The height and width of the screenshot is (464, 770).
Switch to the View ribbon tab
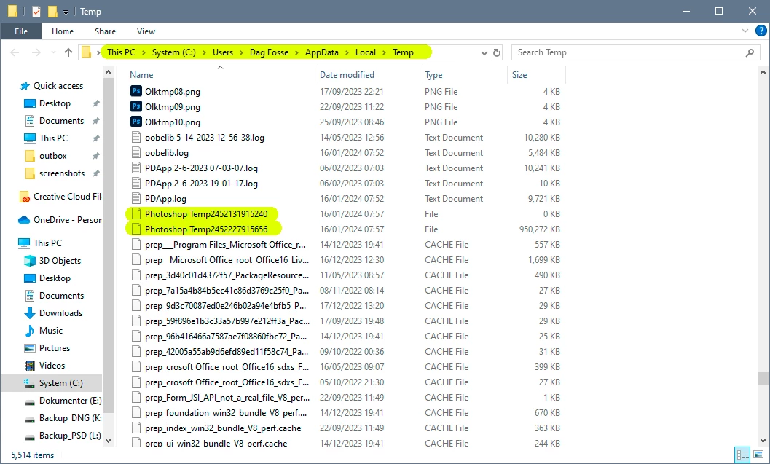pyautogui.click(x=146, y=31)
